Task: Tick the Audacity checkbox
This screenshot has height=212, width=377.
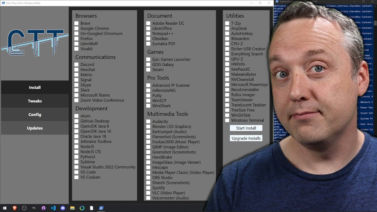Action: pos(148,121)
